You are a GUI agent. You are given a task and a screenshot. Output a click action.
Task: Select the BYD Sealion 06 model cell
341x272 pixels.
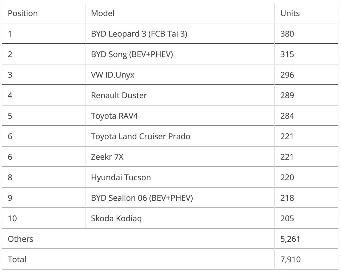142,198
